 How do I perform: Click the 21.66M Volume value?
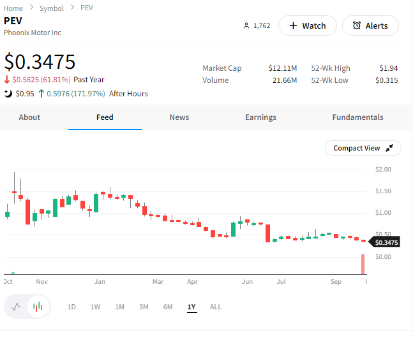[285, 80]
